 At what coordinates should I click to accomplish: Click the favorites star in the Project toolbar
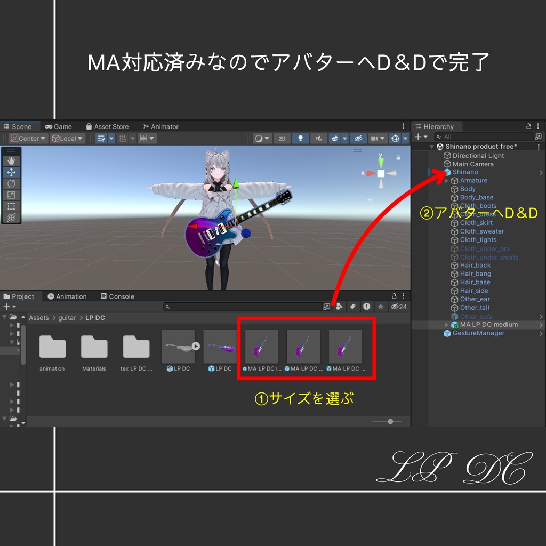coord(380,306)
